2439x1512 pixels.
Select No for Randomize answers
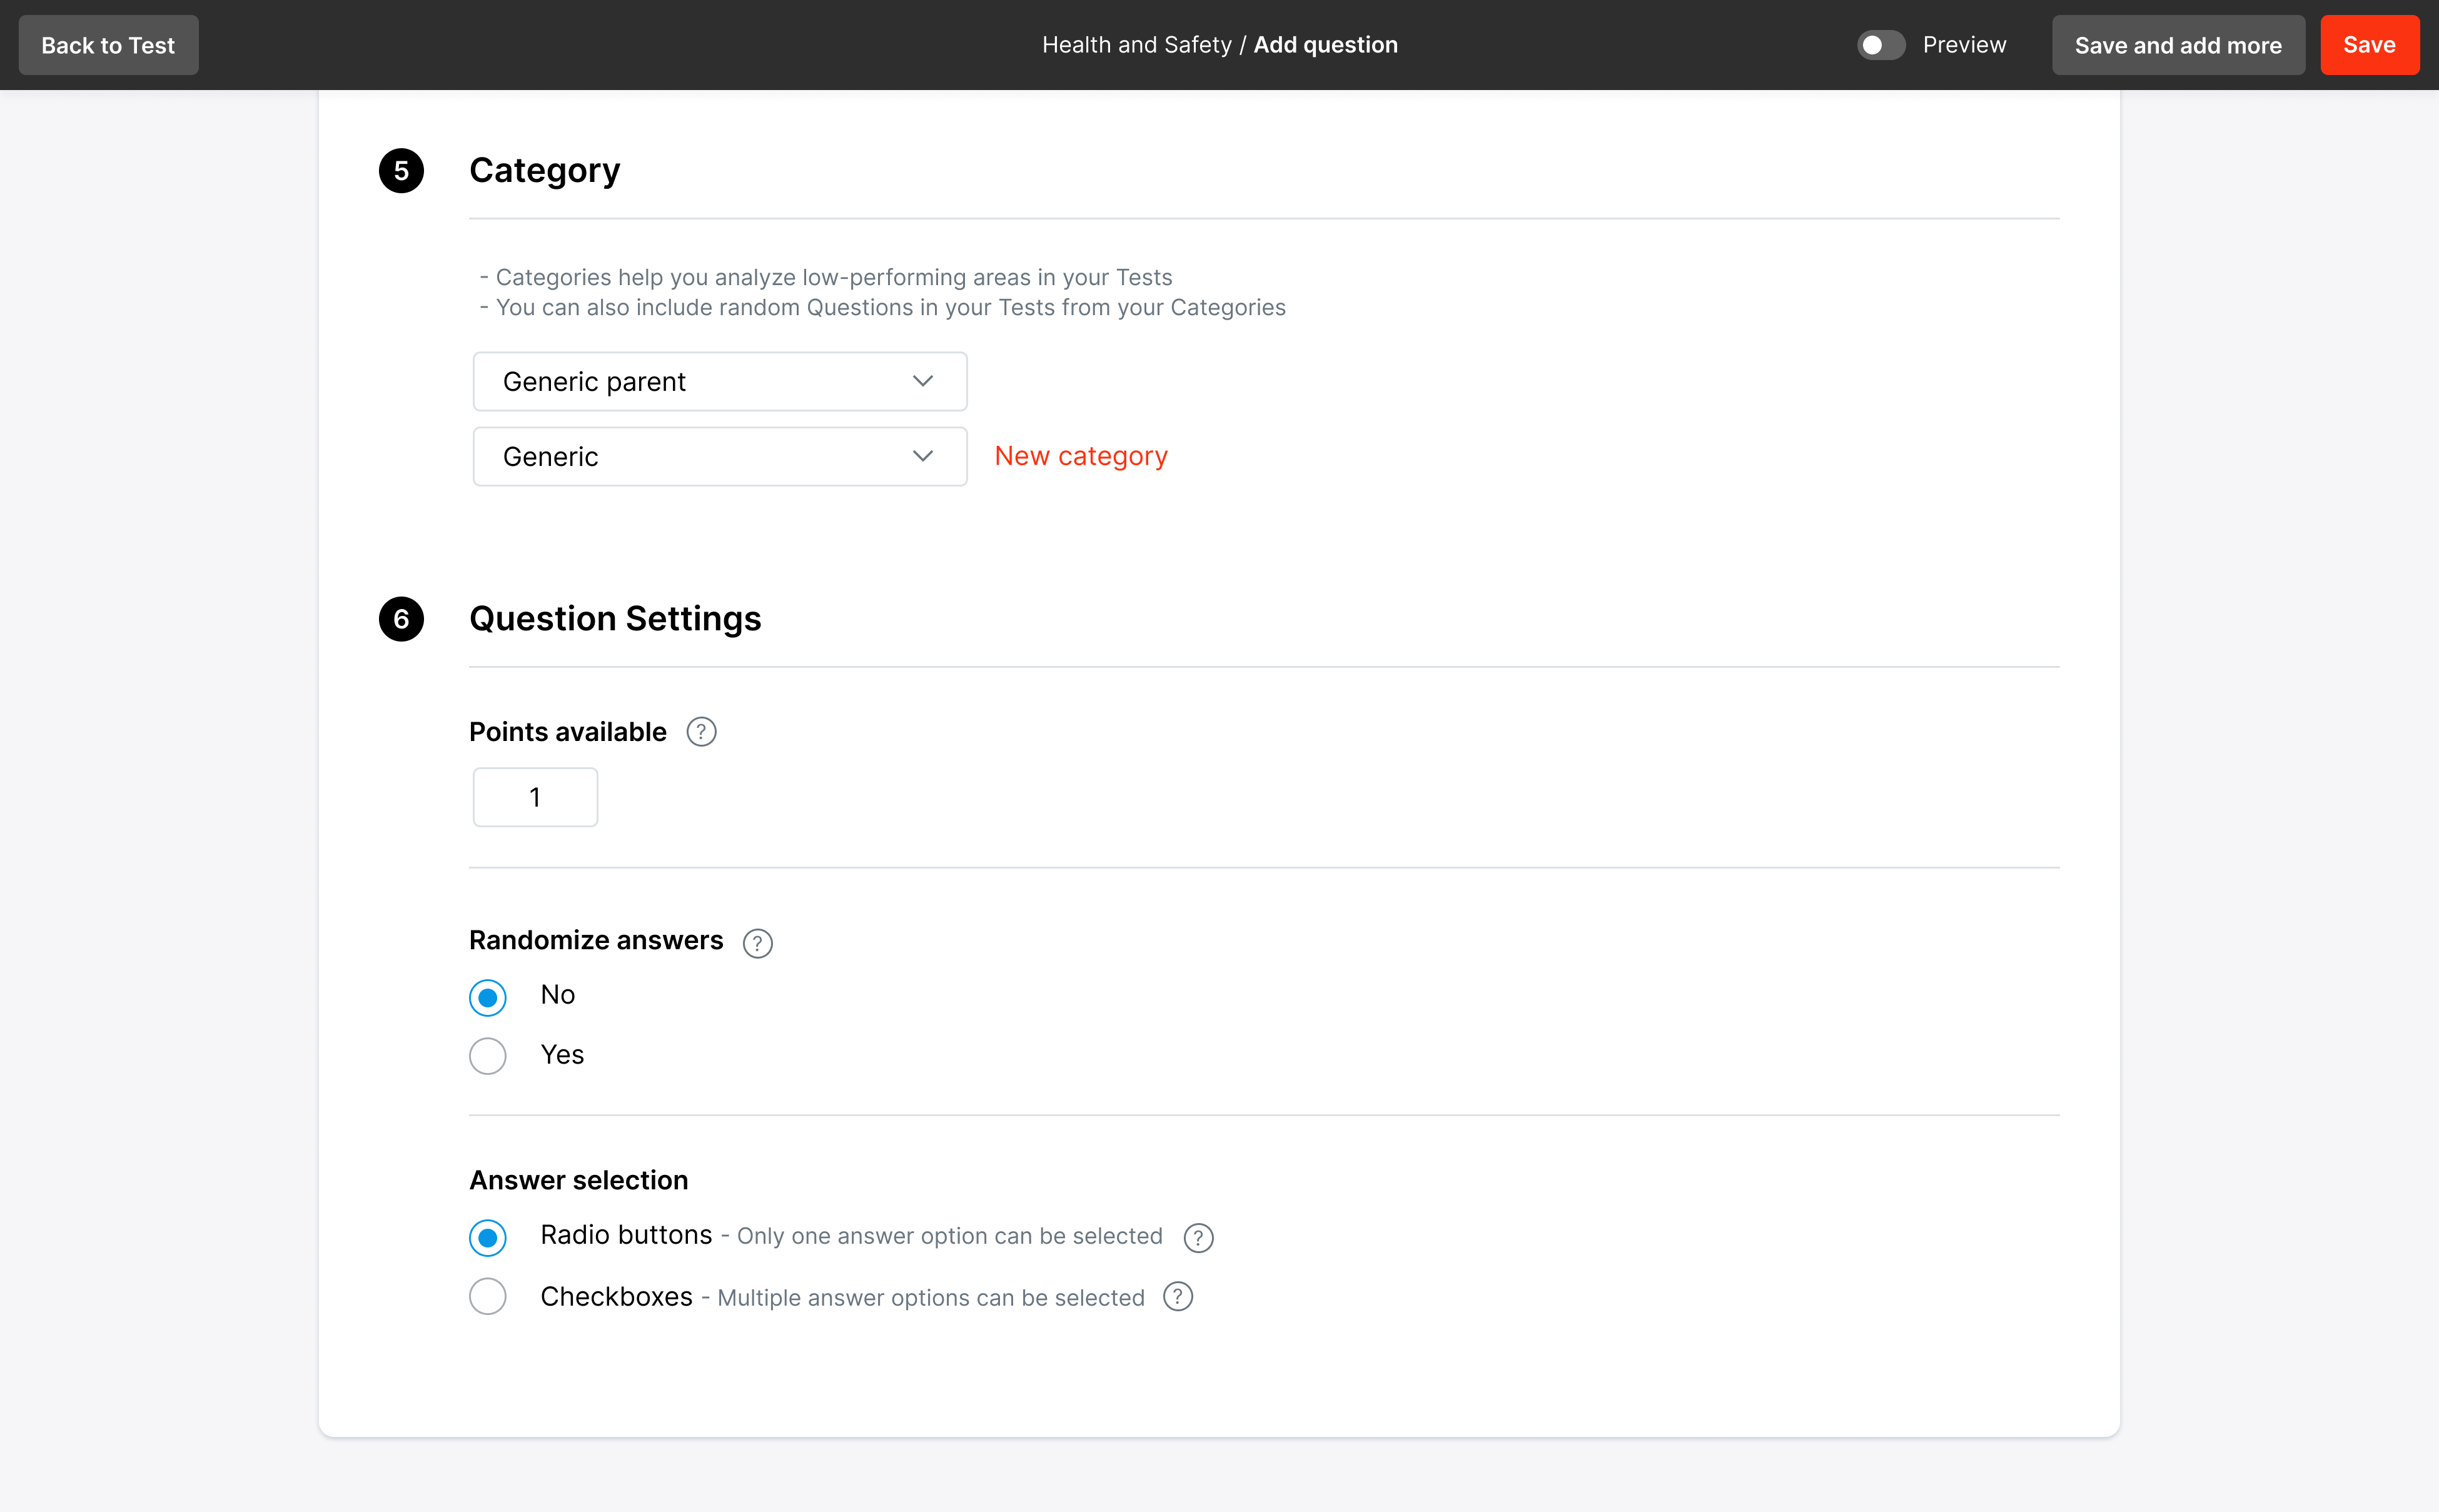click(488, 997)
